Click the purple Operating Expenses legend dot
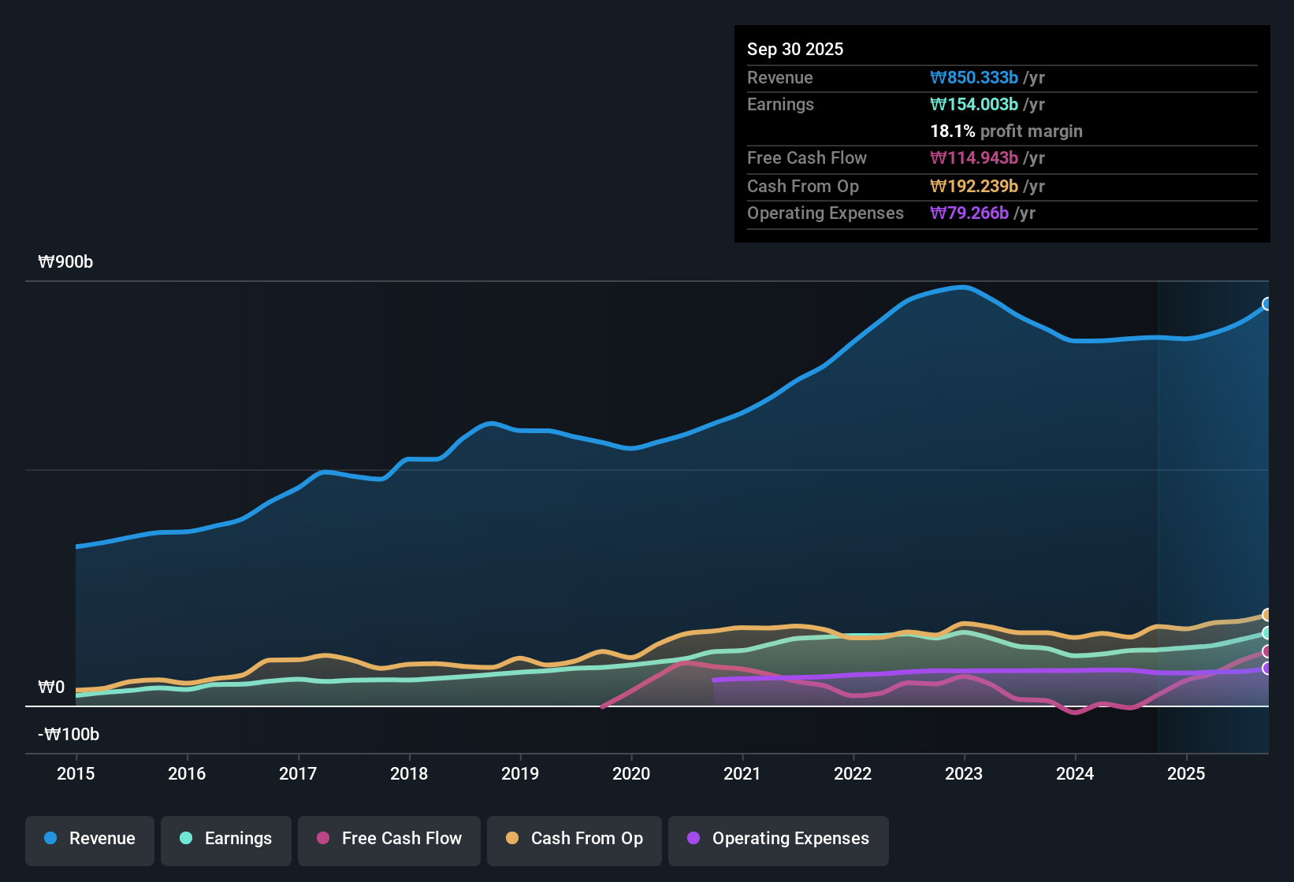Screen dimensions: 1294x882 [x=693, y=839]
